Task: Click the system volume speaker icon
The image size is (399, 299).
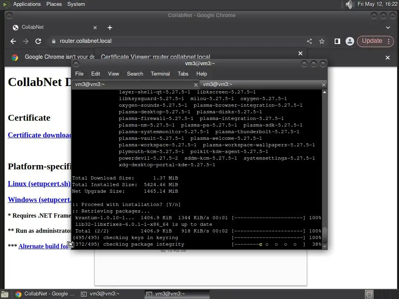Action: point(350,4)
